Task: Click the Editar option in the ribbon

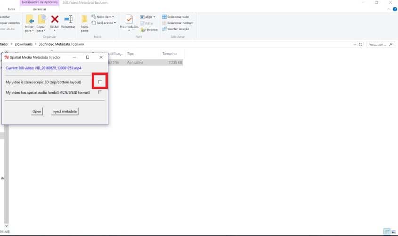Action: (x=146, y=24)
